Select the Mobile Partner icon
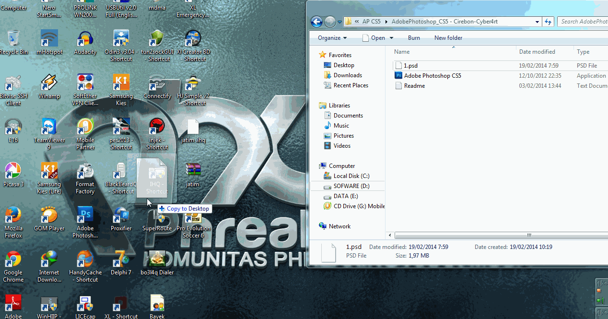The height and width of the screenshot is (319, 608). pos(85,134)
